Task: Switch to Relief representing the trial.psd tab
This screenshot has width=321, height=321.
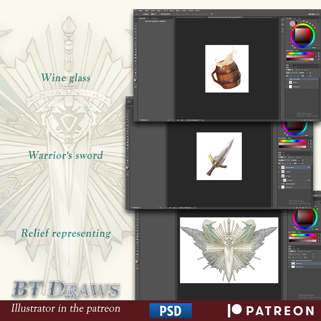Action: [x=260, y=17]
